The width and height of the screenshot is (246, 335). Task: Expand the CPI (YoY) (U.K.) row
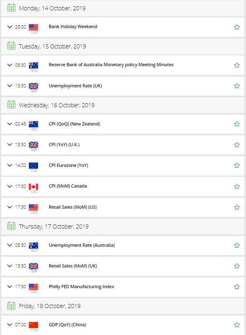coord(10,145)
